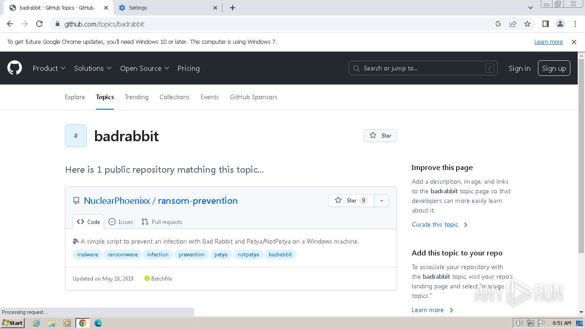The height and width of the screenshot is (329, 585).
Task: Click the volume icon in system tray
Action: click(519, 323)
